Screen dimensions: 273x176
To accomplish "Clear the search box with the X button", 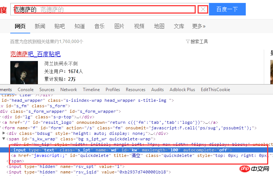I will pos(203,10).
